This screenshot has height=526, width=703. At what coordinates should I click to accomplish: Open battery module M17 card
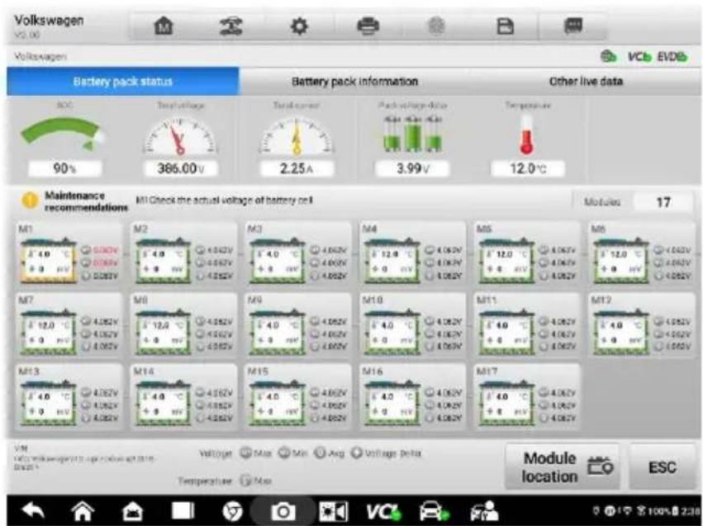click(527, 397)
